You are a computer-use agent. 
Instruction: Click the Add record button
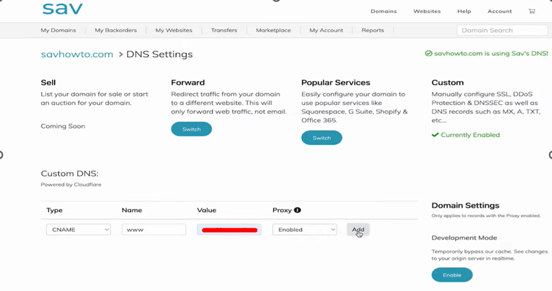click(x=358, y=230)
